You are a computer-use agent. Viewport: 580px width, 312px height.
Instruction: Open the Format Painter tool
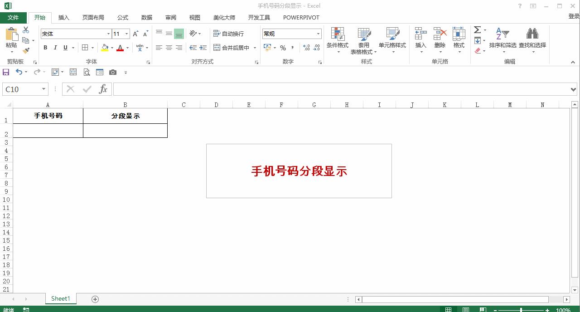[x=26, y=51]
